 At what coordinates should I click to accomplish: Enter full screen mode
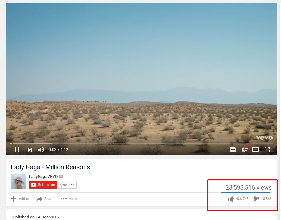point(267,150)
